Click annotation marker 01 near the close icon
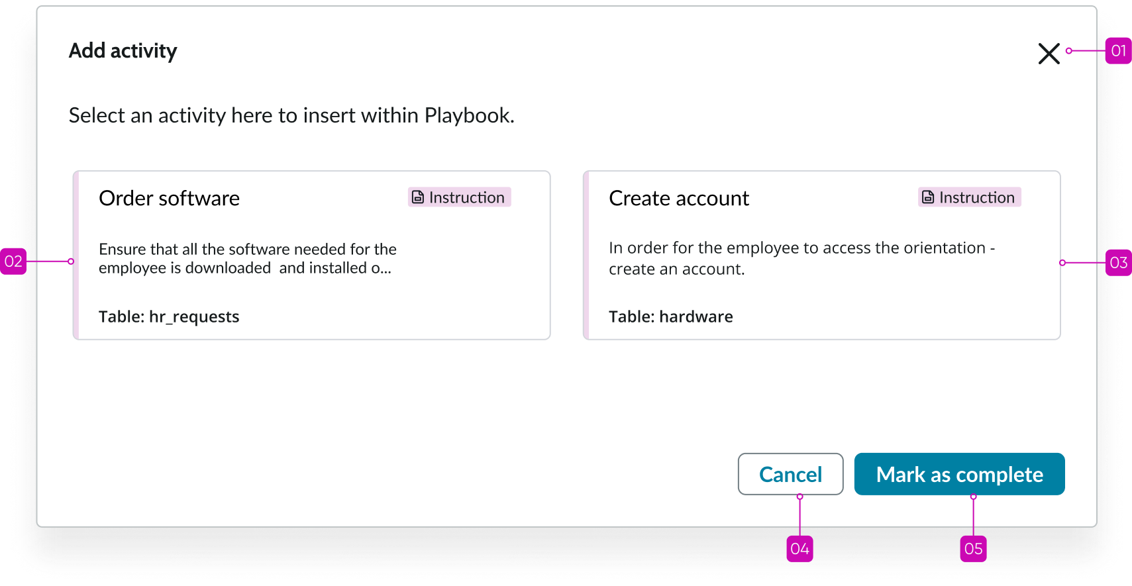This screenshot has height=586, width=1132. (x=1119, y=50)
